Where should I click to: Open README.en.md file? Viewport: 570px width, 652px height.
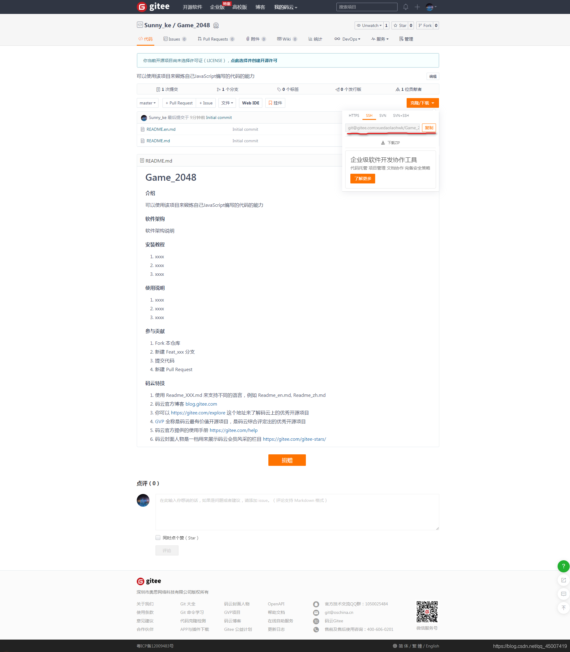click(x=161, y=129)
